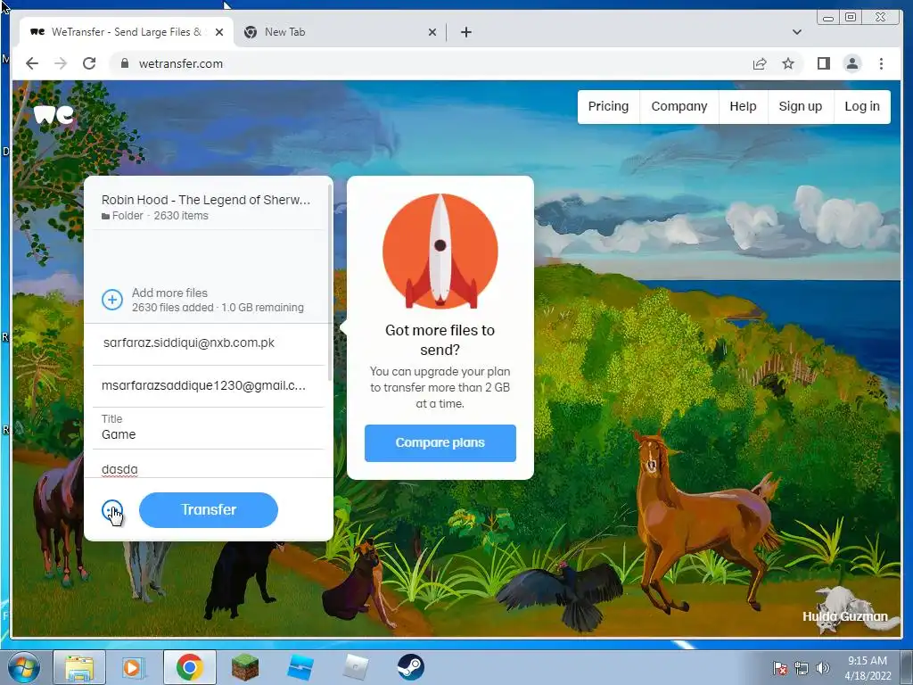Switch to the New Tab tab
This screenshot has width=913, height=685.
[x=341, y=32]
